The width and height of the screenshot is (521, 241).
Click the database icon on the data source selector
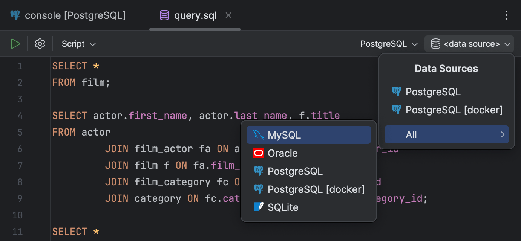(x=435, y=43)
